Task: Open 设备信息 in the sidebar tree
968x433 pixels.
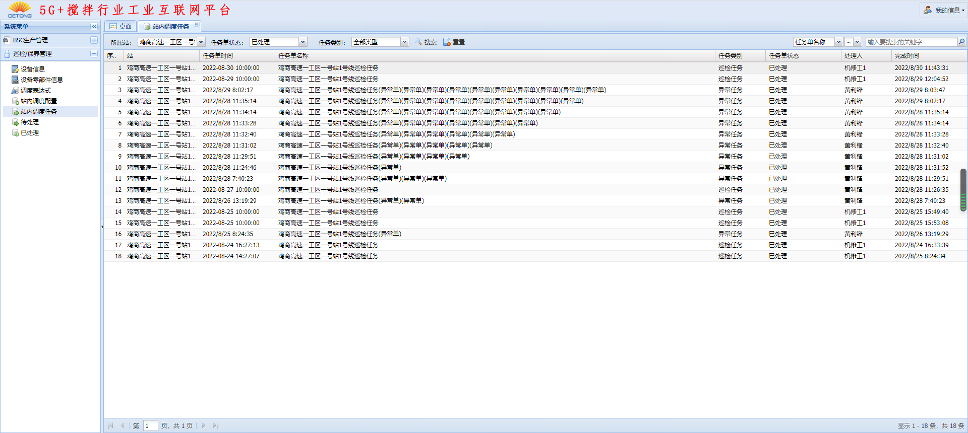Action: coord(32,69)
